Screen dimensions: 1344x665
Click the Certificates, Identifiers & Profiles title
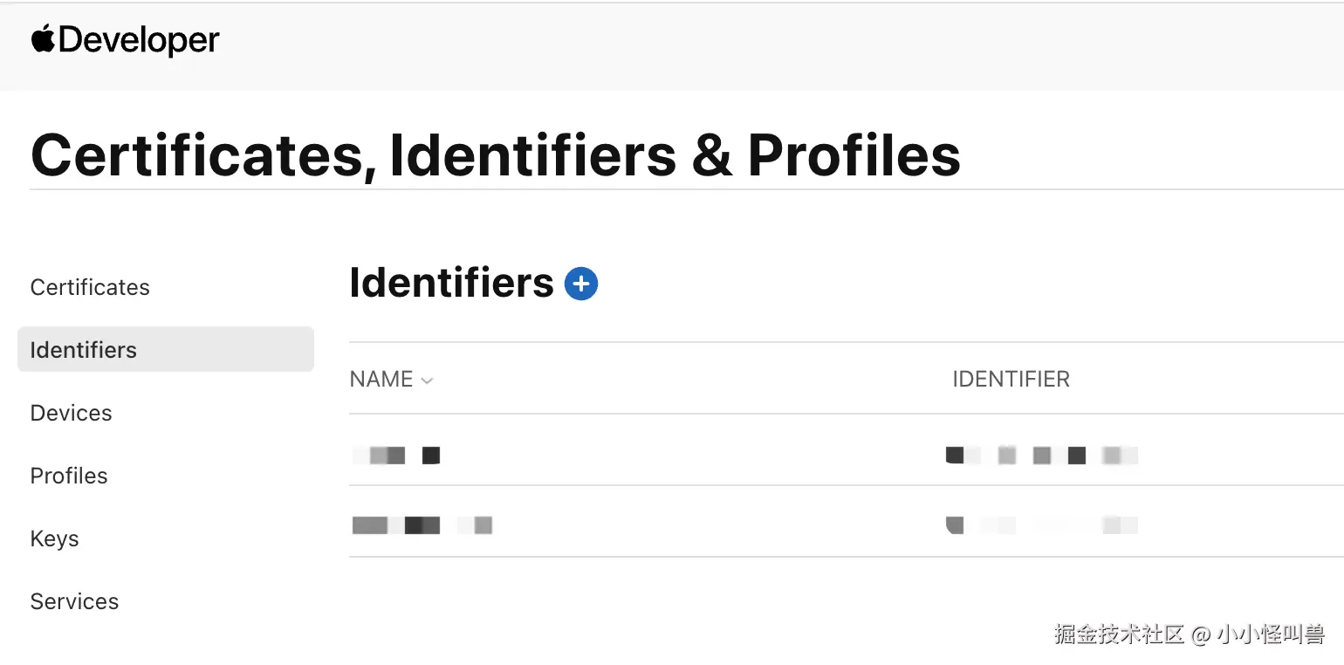[495, 155]
